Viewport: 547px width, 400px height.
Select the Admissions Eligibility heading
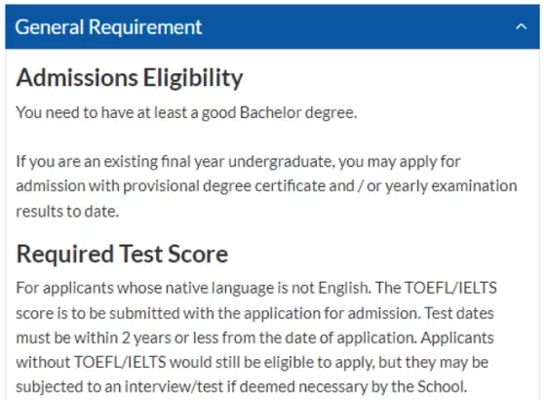(130, 77)
